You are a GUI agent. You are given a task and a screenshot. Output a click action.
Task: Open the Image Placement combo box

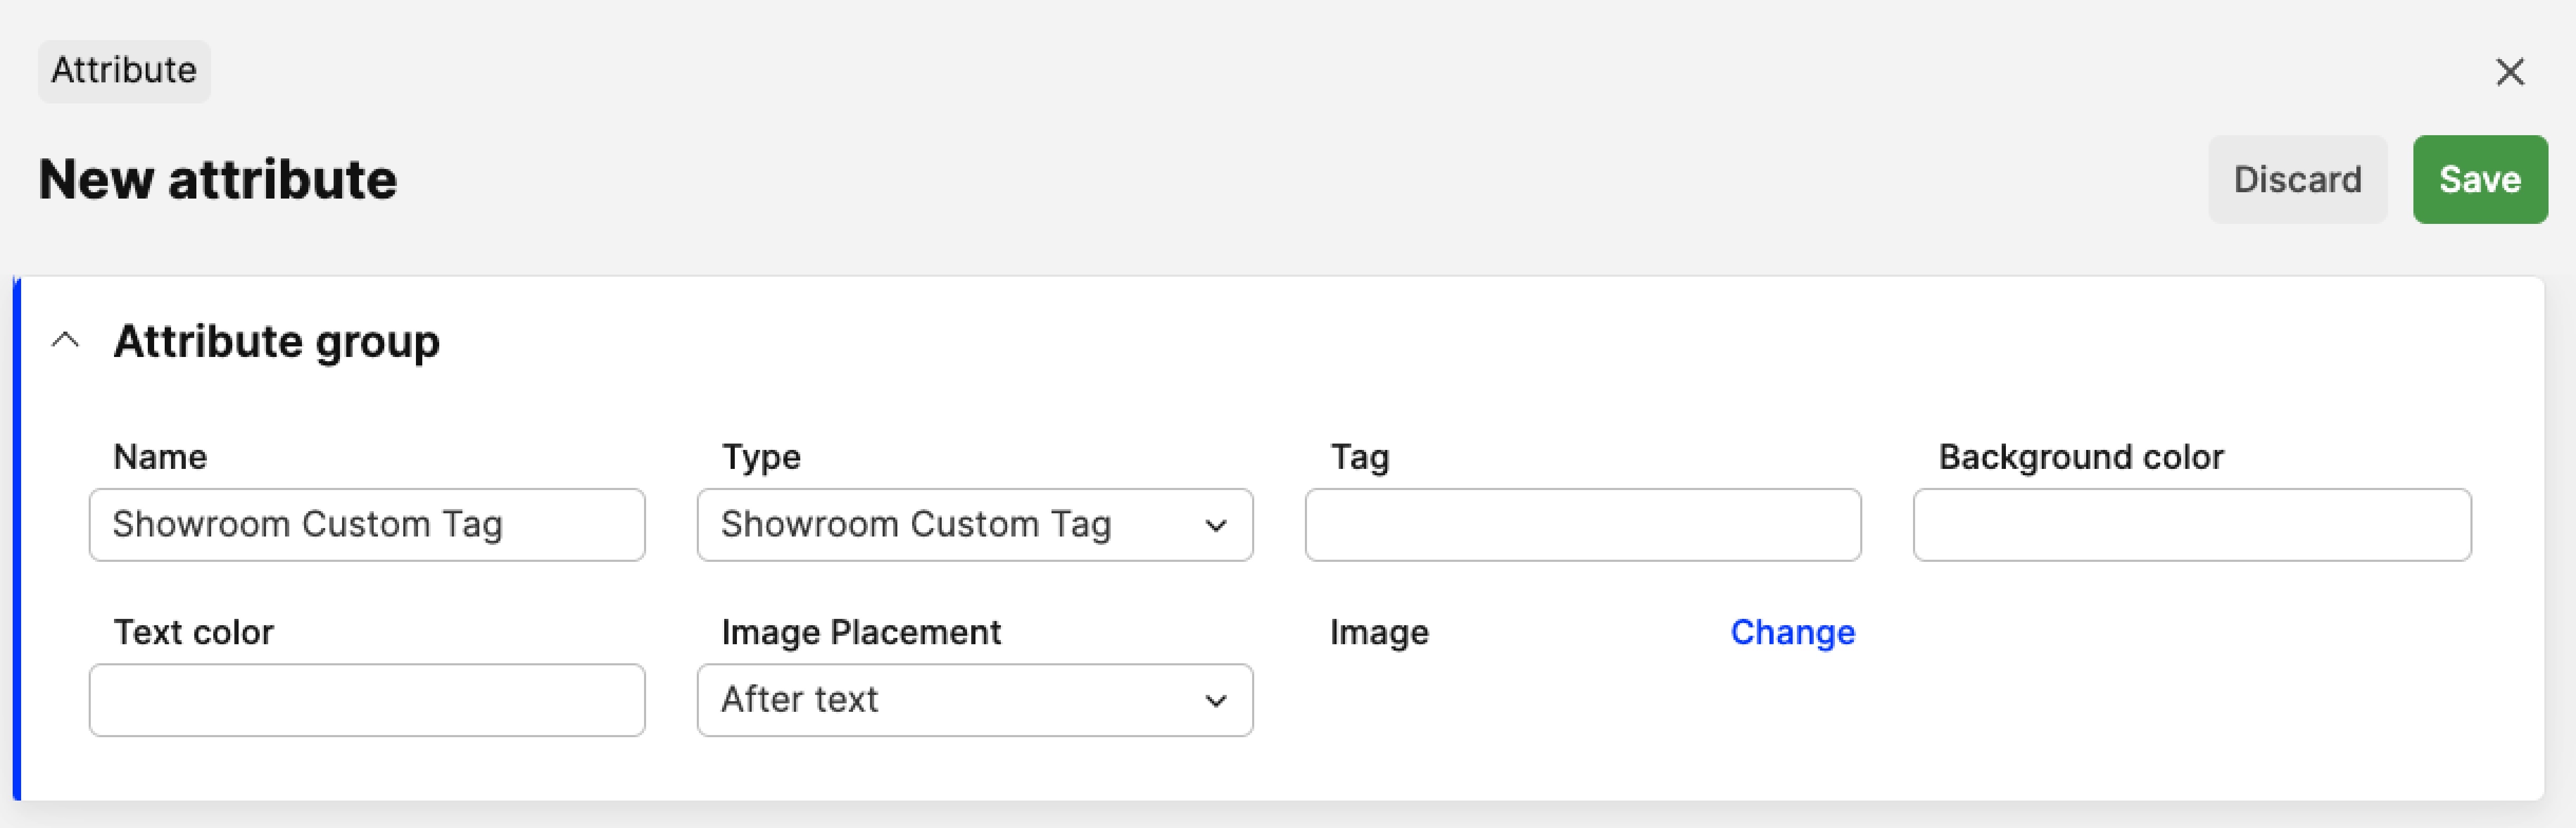point(974,700)
